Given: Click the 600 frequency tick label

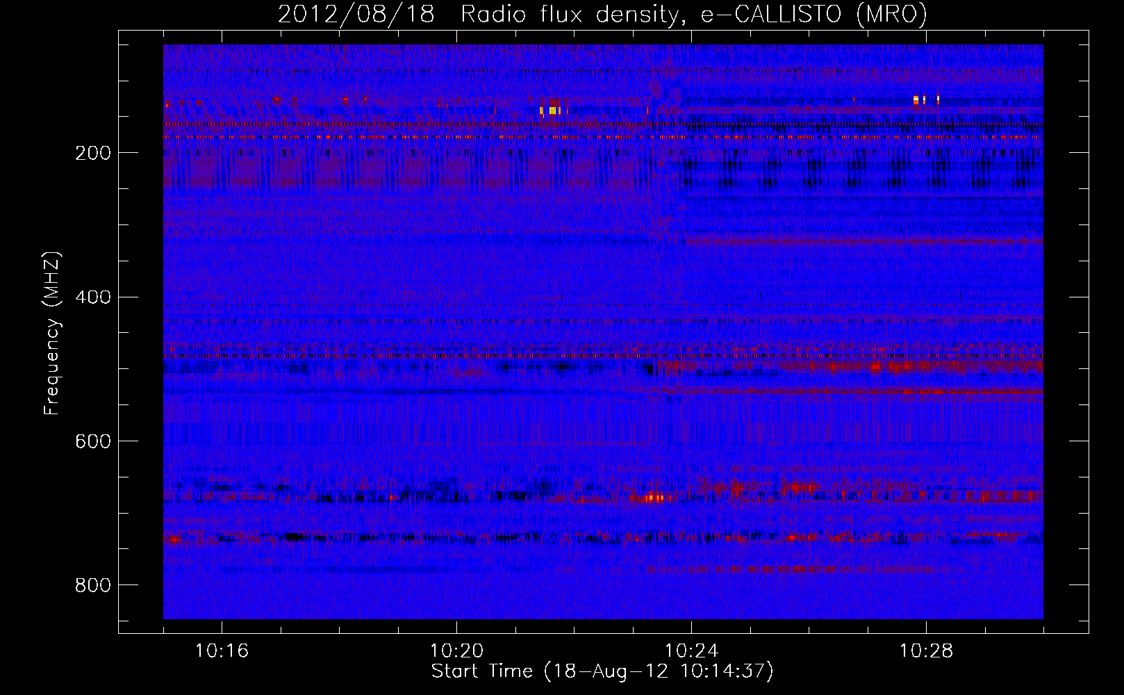Looking at the screenshot, I should pos(93,441).
